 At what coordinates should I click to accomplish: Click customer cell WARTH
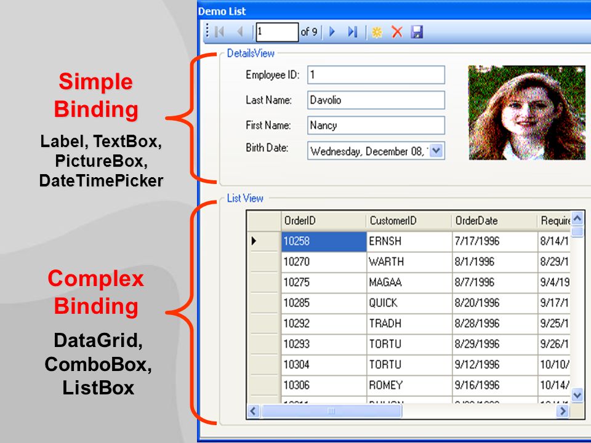pyautogui.click(x=409, y=261)
